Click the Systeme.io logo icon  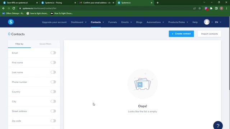pos(11,22)
